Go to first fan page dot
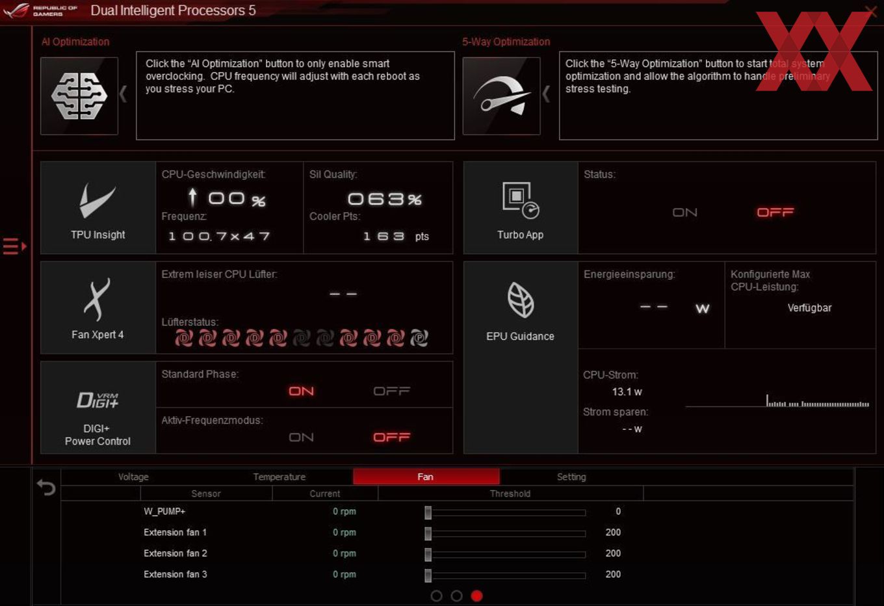Viewport: 884px width, 606px height. click(x=436, y=596)
